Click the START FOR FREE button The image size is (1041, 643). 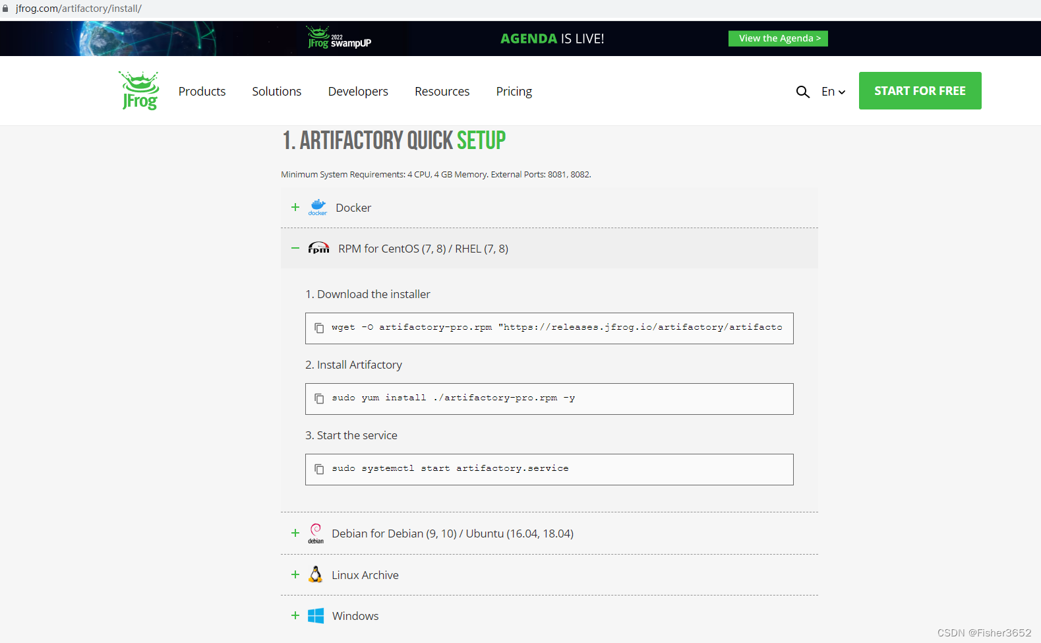pos(920,91)
